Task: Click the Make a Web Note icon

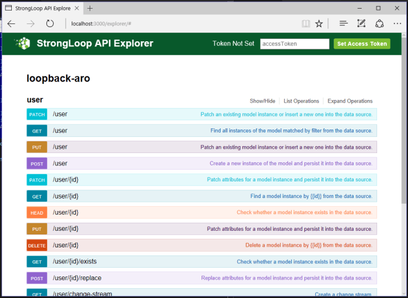Action: pyautogui.click(x=362, y=23)
